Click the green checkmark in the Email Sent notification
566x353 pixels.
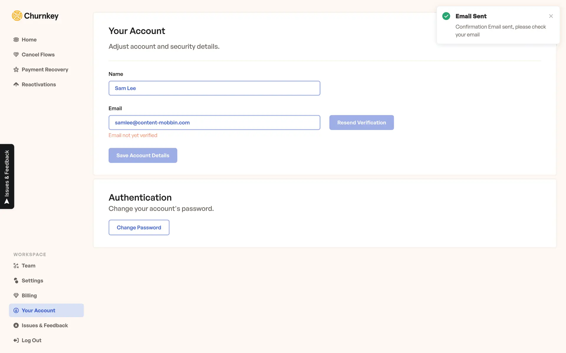[446, 16]
